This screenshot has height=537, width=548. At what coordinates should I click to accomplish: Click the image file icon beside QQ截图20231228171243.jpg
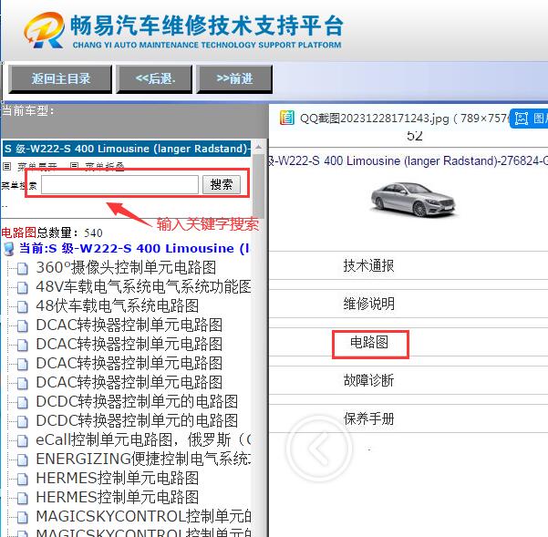(287, 118)
